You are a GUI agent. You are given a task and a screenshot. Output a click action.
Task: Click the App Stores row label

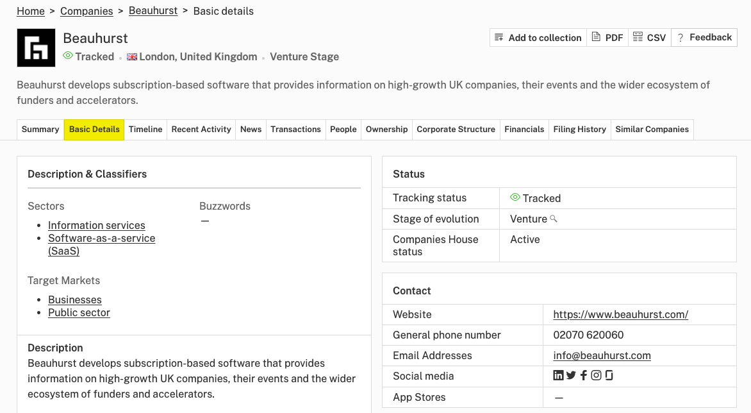[419, 397]
